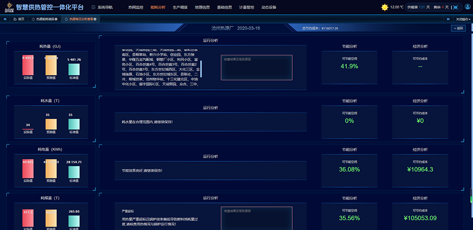Switch to the 首页 tab

19,19
